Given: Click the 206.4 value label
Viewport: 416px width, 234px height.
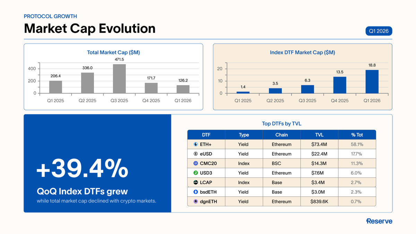Looking at the screenshot, I should coord(55,75).
